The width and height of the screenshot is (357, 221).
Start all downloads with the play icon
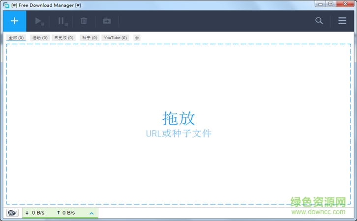coord(39,21)
